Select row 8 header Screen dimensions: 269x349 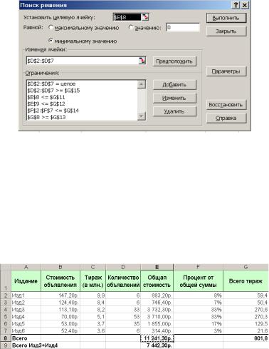coord(6,338)
